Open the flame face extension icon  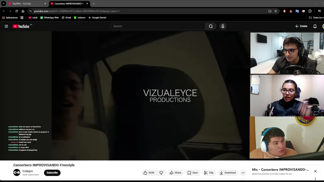point(291,11)
